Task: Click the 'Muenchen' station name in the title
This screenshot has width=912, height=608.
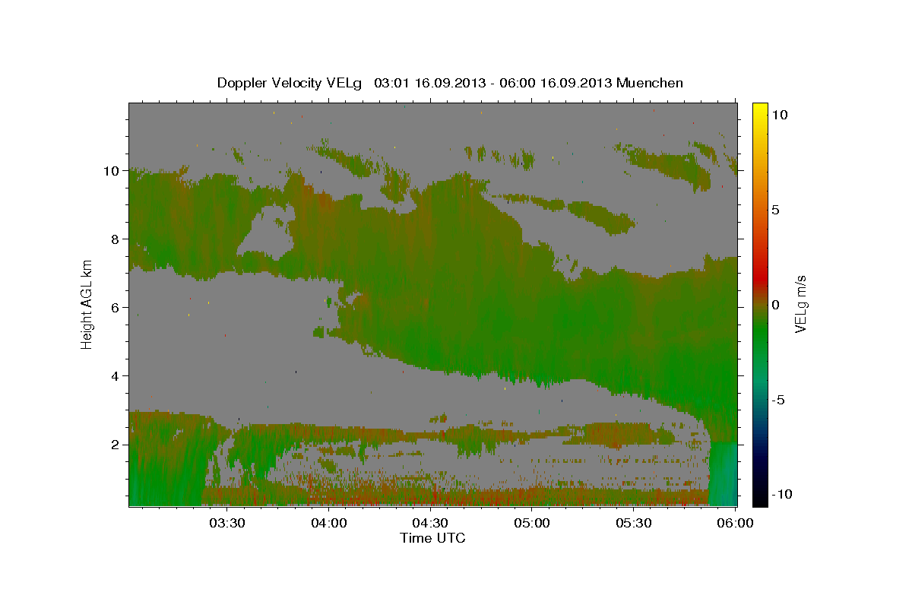Action: click(x=650, y=83)
